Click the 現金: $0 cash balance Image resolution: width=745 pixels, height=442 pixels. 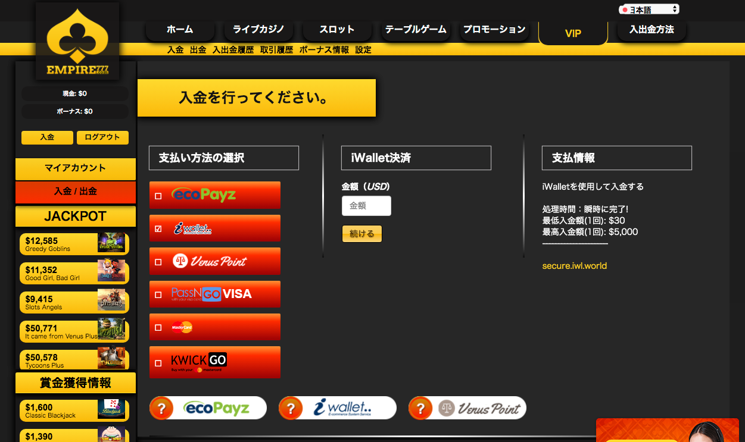75,93
